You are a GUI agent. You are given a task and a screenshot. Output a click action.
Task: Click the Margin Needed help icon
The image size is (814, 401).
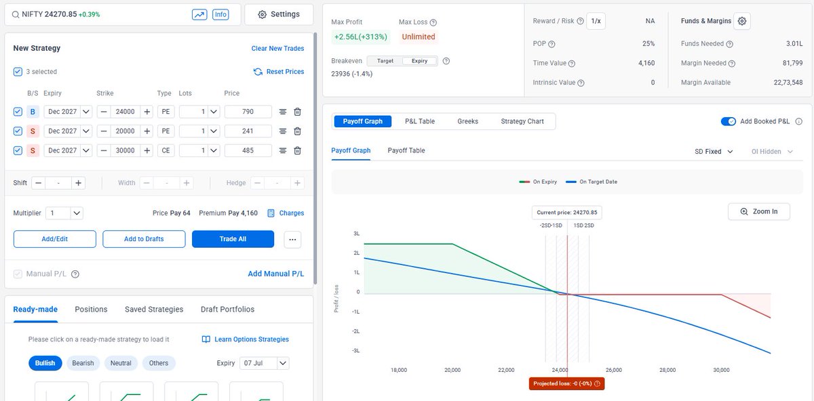[x=733, y=64]
